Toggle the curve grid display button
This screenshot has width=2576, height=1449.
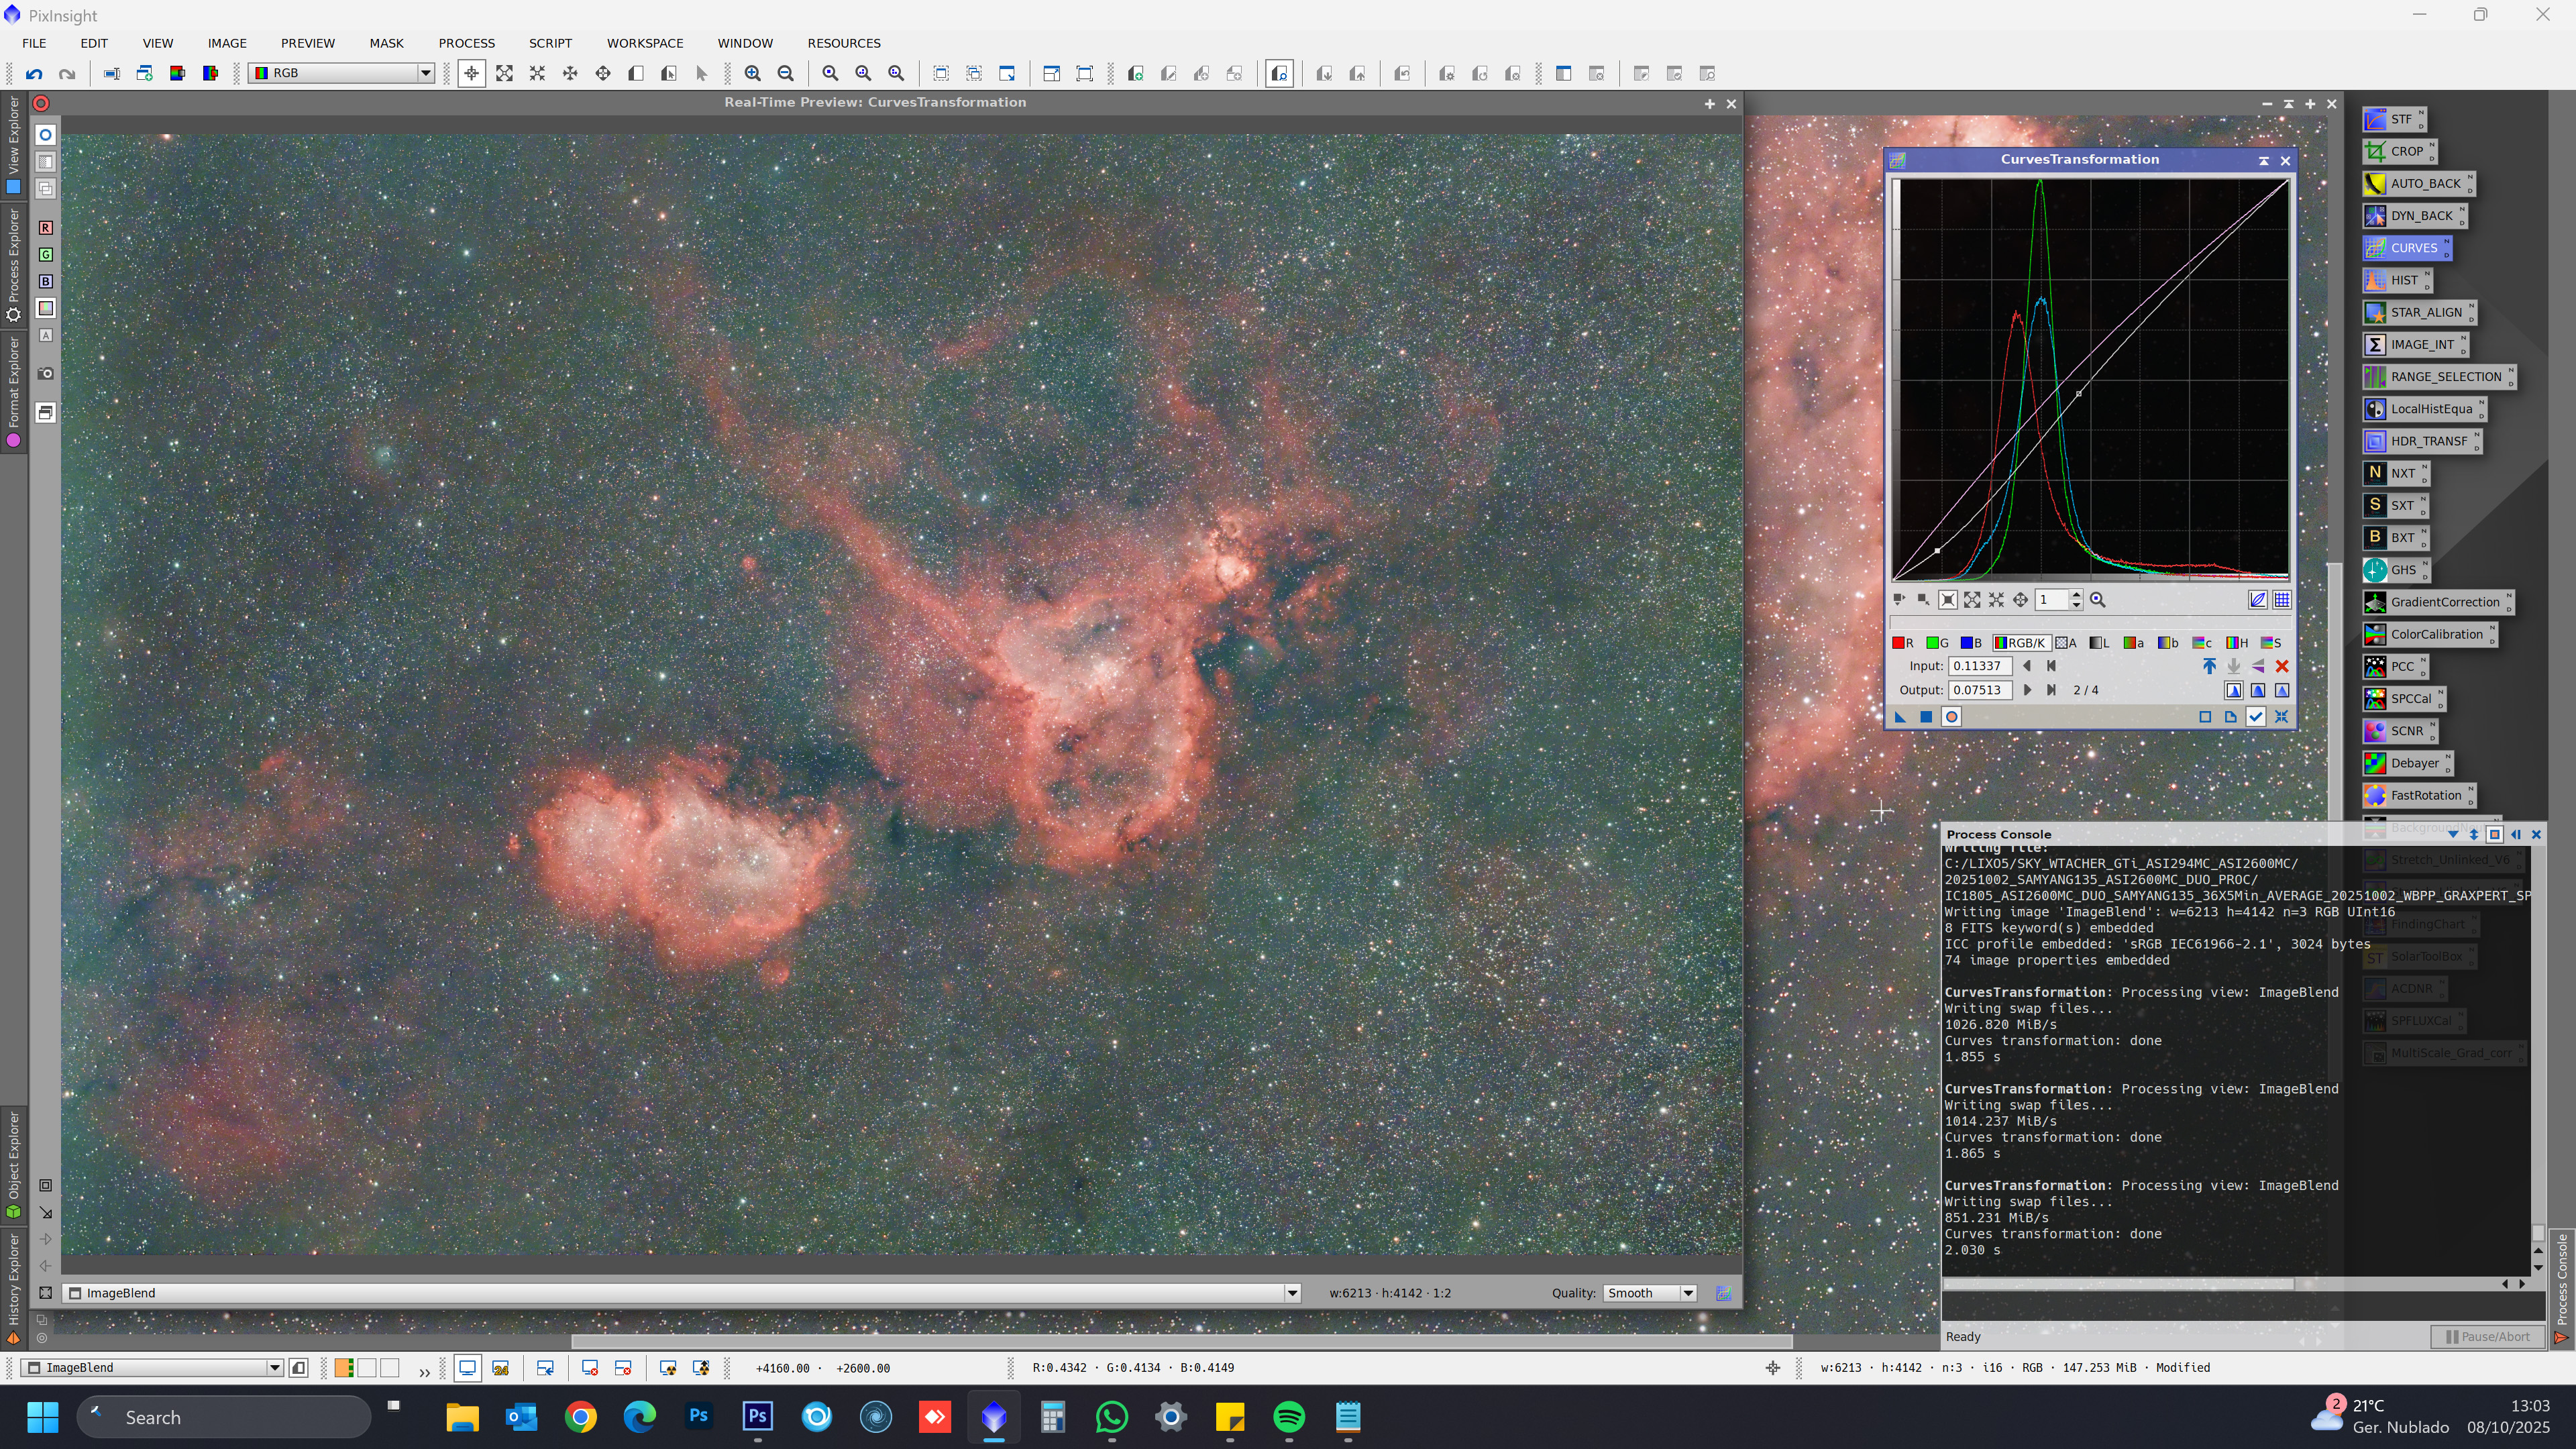pyautogui.click(x=2282, y=600)
